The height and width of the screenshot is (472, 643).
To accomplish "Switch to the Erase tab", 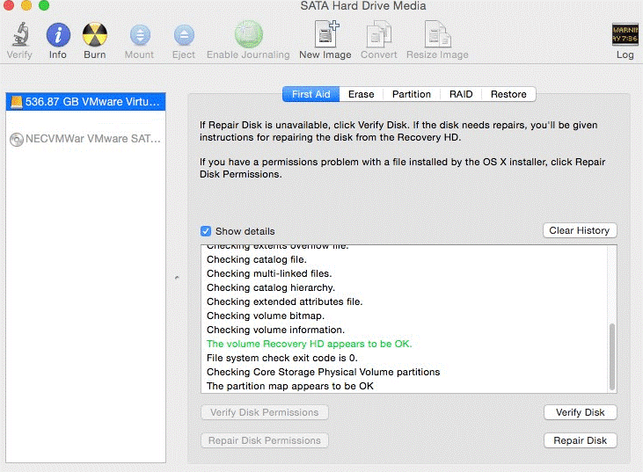I will 361,94.
